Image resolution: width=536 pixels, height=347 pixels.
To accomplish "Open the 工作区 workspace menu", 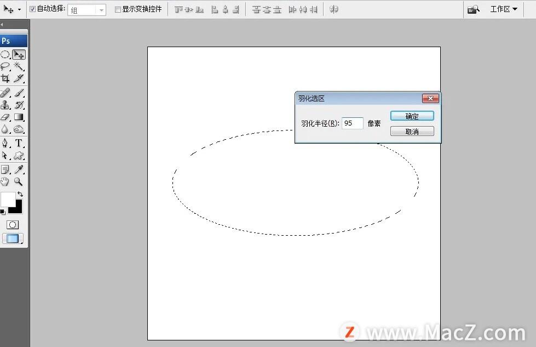I will pyautogui.click(x=504, y=9).
